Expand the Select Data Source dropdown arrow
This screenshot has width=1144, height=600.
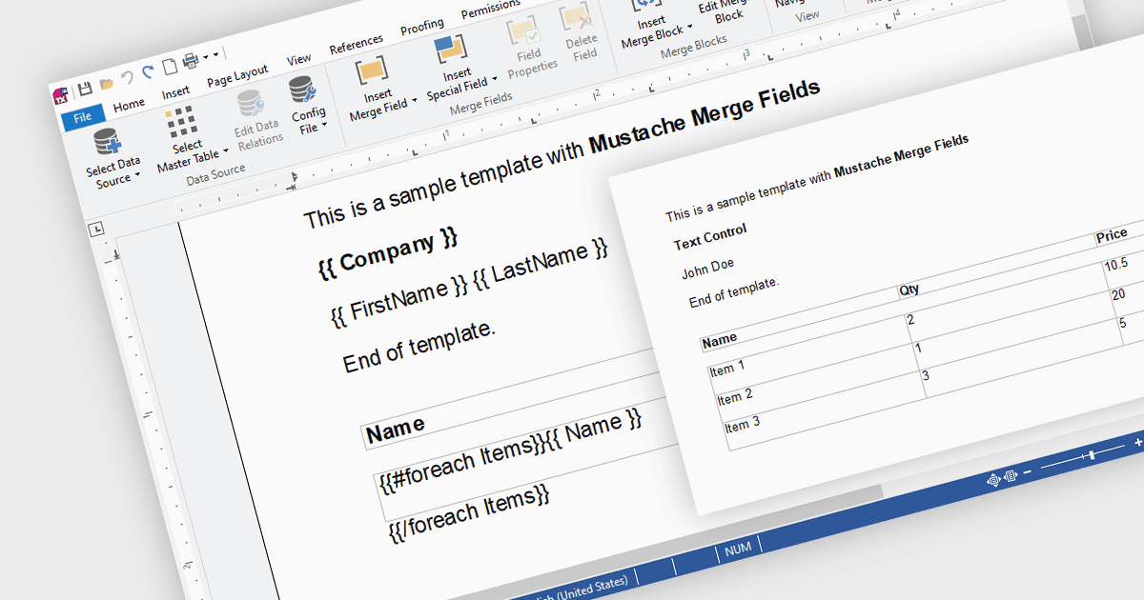tap(137, 175)
